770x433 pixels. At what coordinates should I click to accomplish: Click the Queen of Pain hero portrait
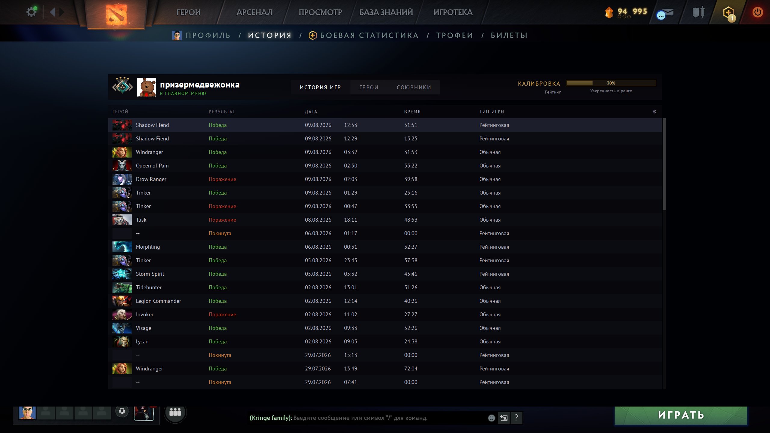122,166
